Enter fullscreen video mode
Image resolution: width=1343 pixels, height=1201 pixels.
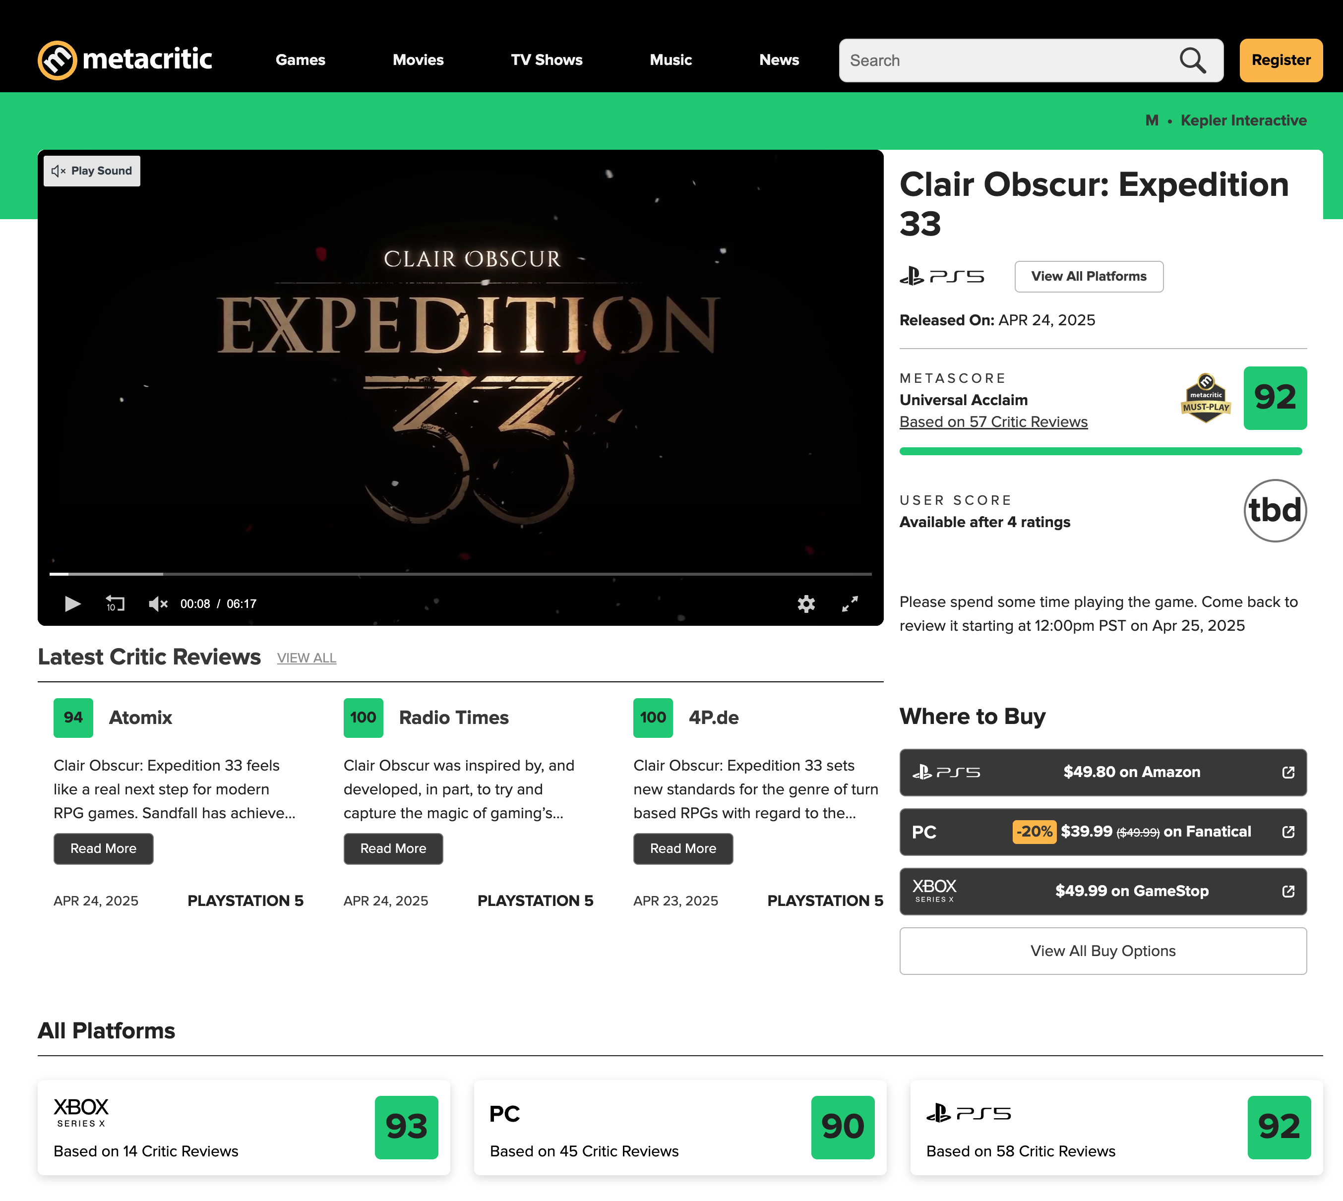coord(850,603)
